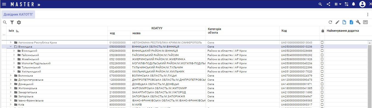
Task: Toggle checkbox in Жмеринський row
Action: (x=322, y=59)
